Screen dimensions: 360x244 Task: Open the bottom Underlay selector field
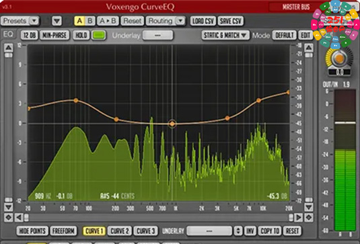coord(209,231)
